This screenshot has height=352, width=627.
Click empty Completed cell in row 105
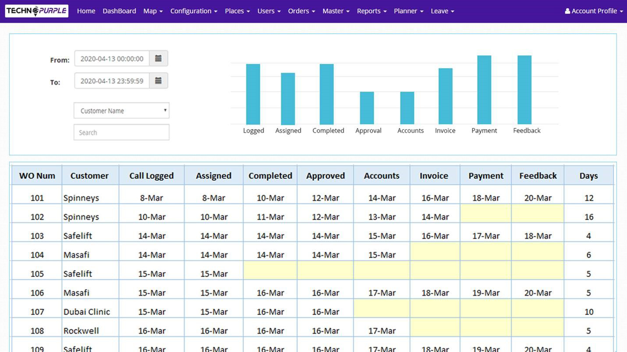click(270, 271)
